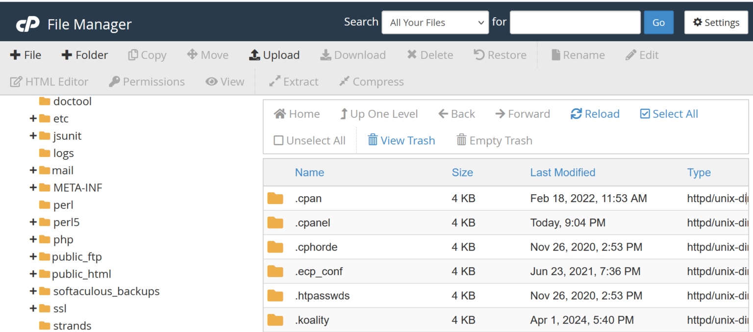Click Unselect All to clear selections
753x332 pixels.
[309, 140]
